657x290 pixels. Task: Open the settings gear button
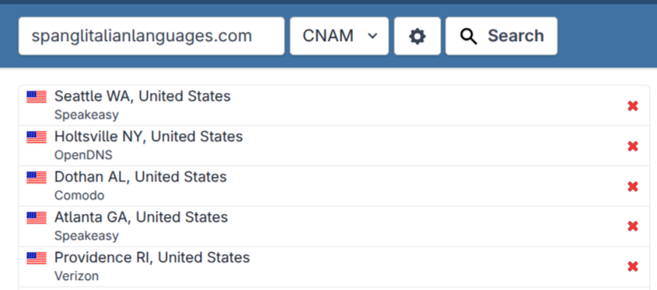(x=417, y=36)
